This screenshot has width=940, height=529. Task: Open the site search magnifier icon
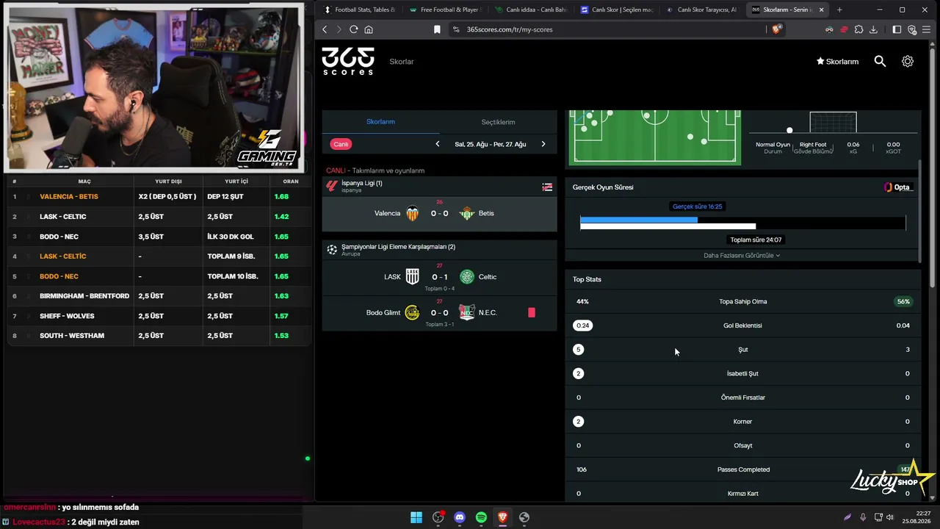[x=880, y=62]
